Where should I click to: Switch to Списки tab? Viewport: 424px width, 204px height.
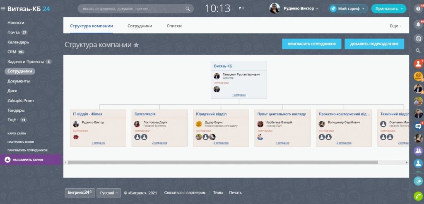pyautogui.click(x=174, y=26)
